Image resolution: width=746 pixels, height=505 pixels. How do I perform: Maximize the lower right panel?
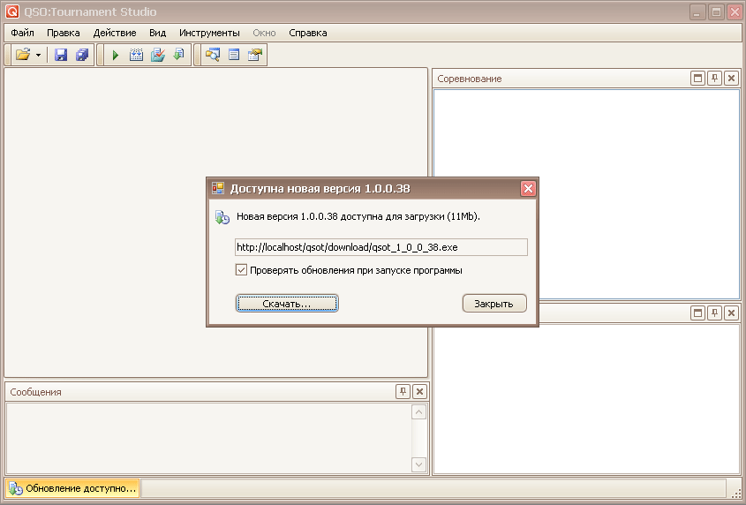click(x=697, y=313)
